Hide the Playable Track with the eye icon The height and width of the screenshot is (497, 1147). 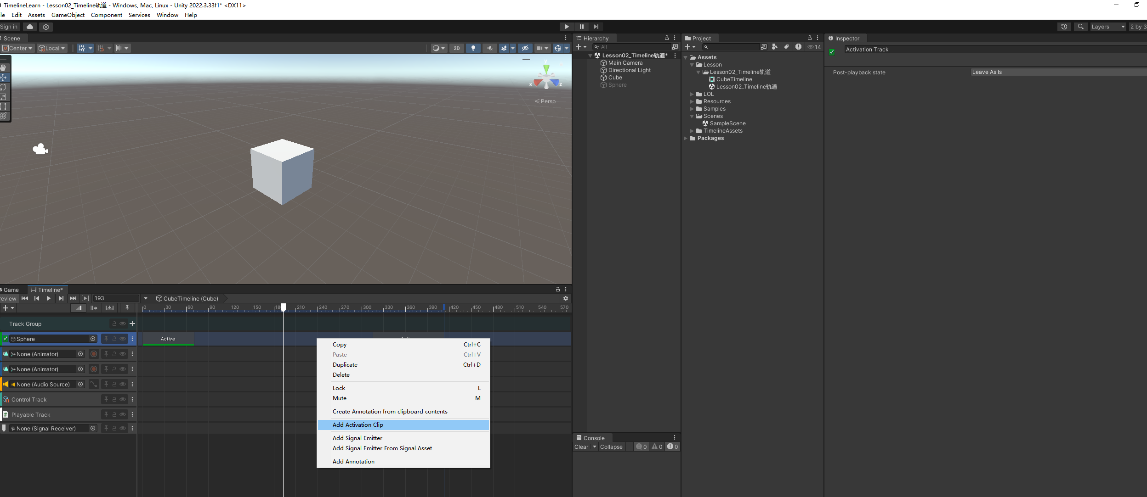123,414
